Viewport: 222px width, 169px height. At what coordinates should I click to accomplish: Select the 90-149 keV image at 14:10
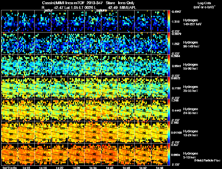click(x=26, y=43)
